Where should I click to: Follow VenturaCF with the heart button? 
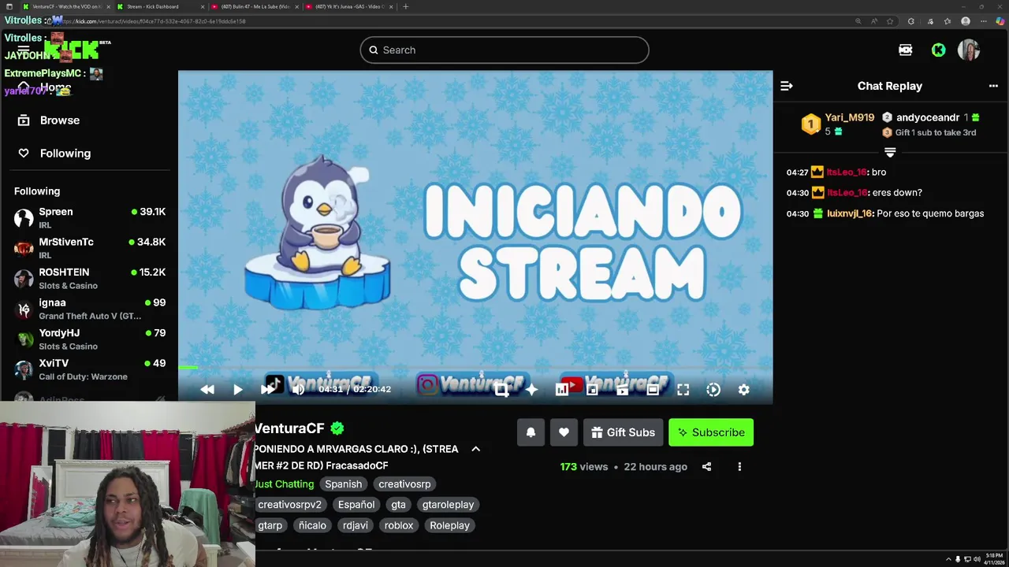point(564,432)
